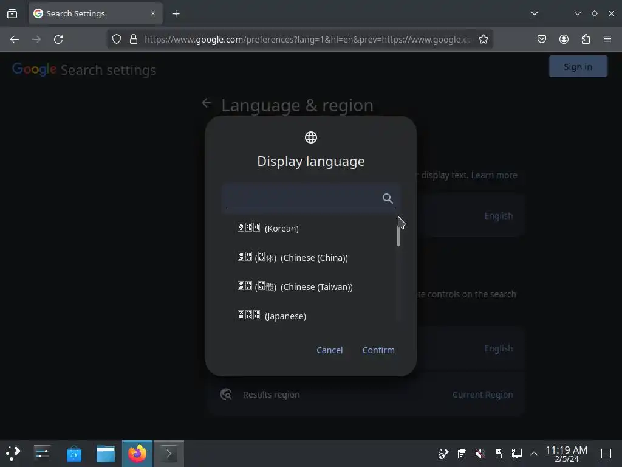This screenshot has width=622, height=467.
Task: Open Results region setting
Action: click(366, 394)
